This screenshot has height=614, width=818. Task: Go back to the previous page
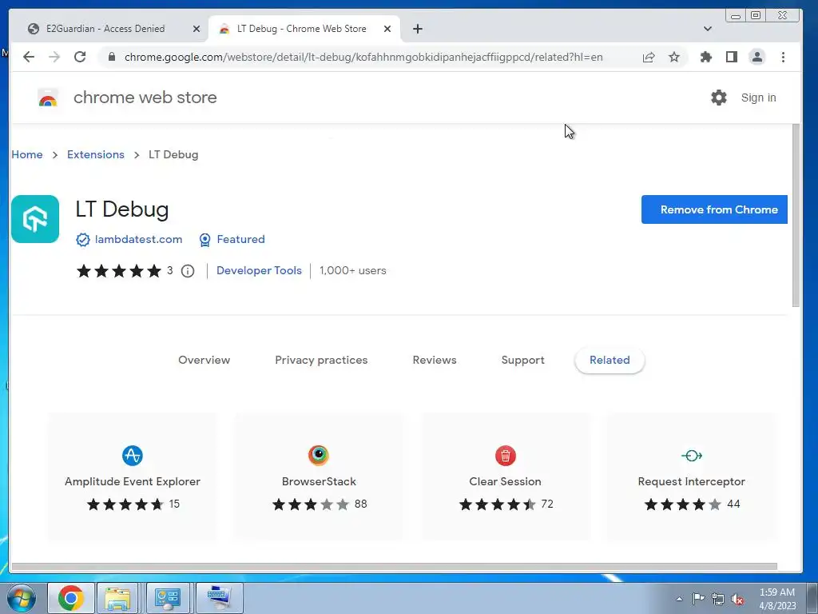29,57
